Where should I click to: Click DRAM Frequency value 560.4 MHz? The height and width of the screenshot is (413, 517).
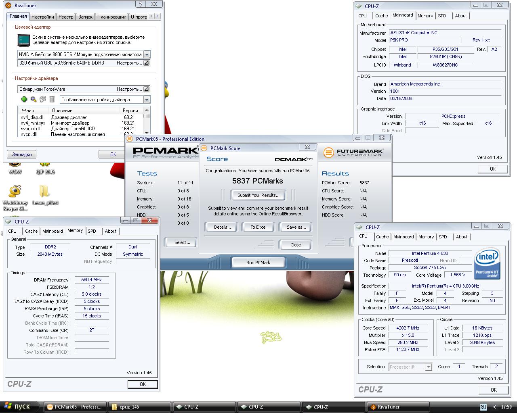[x=92, y=280]
